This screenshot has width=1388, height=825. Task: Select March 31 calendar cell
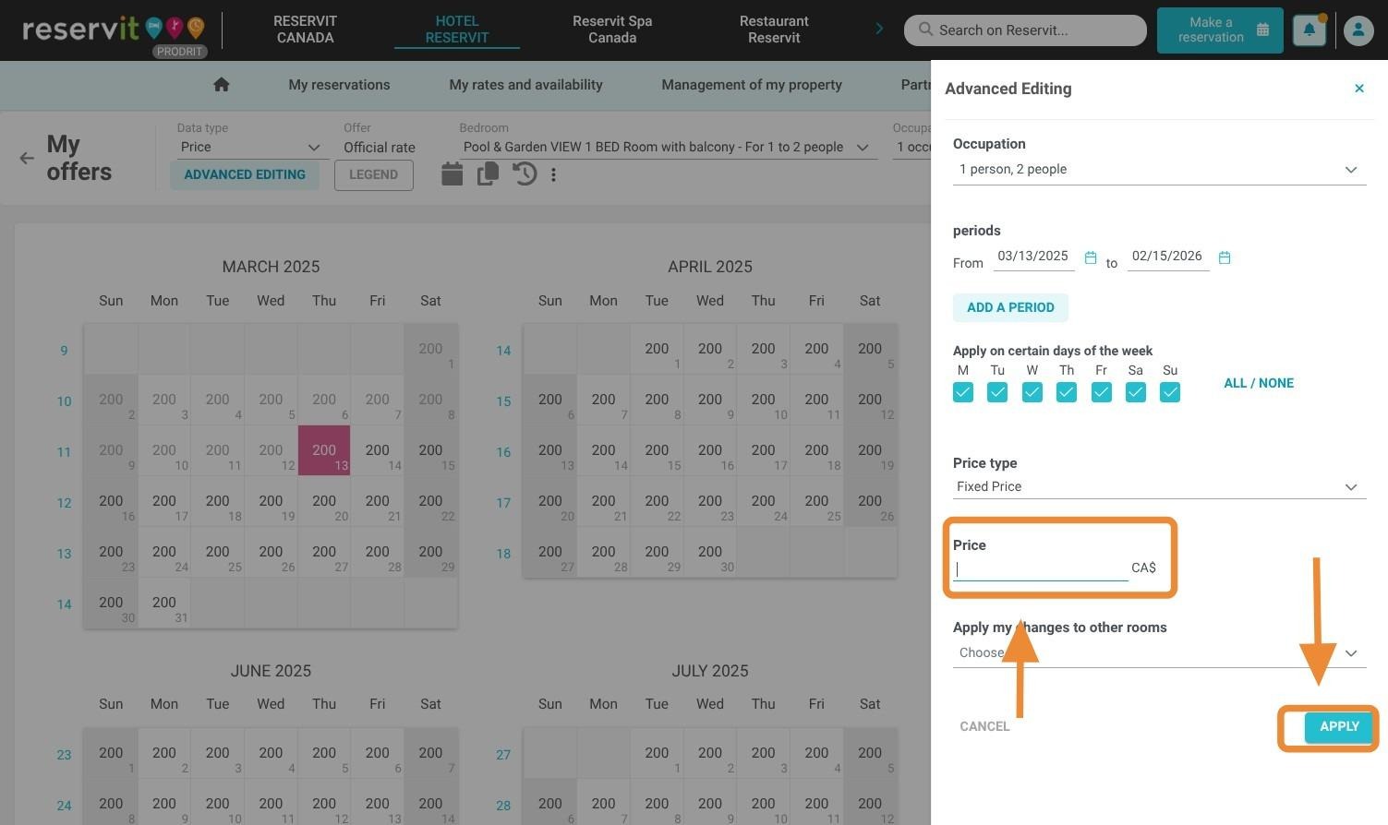[x=164, y=603]
